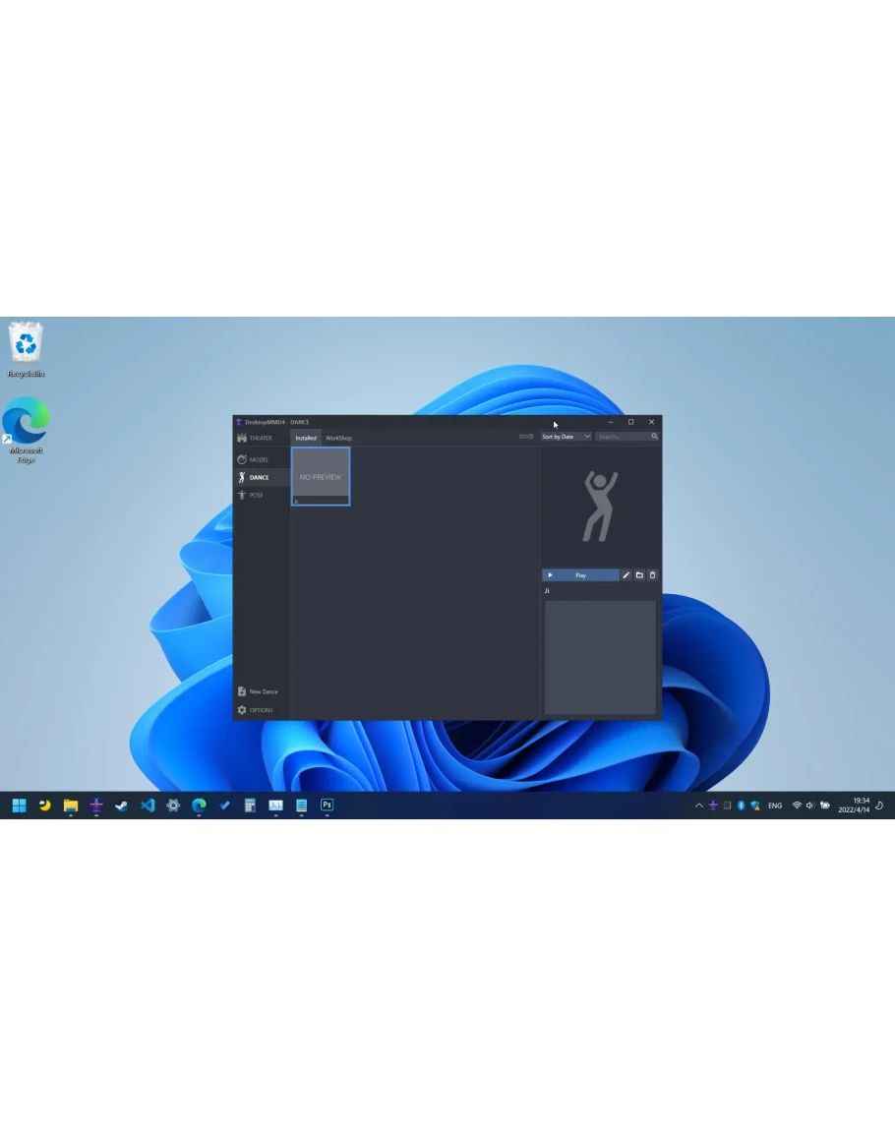The width and height of the screenshot is (895, 1136).
Task: Open the ENG language input switcher
Action: (x=775, y=806)
